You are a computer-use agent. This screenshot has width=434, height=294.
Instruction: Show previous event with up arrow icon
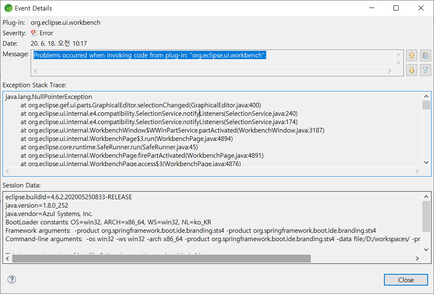point(412,55)
